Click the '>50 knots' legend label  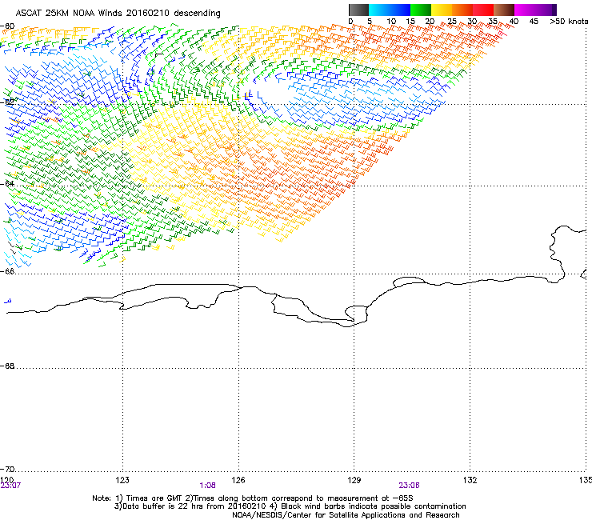tap(569, 22)
